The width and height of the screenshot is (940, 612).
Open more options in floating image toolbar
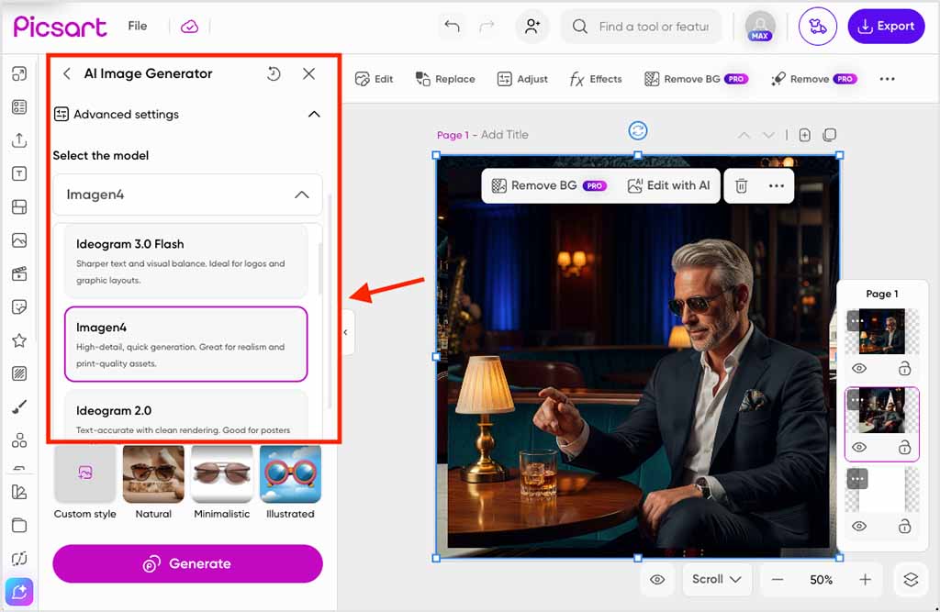pos(777,186)
